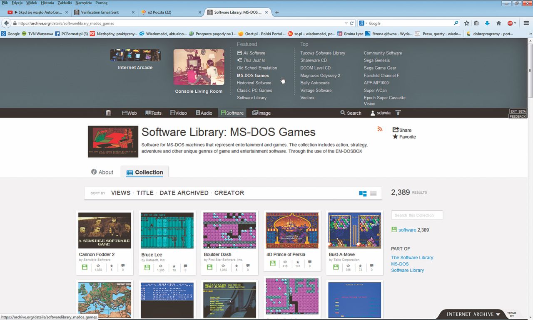Open the Web section in the navigation bar
533x320 pixels.
pos(129,113)
